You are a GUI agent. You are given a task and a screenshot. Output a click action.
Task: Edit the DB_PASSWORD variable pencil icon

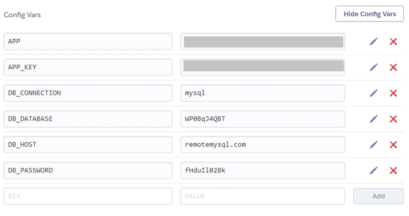374,171
